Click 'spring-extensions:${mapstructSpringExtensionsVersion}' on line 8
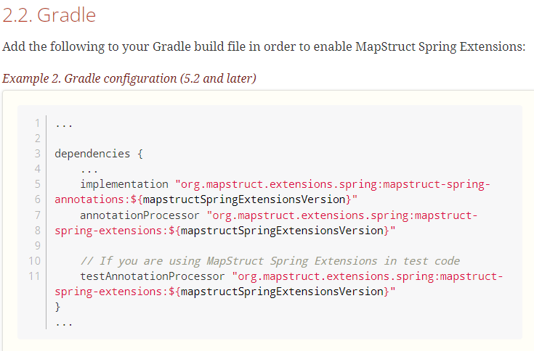Image resolution: width=534 pixels, height=351 pixels. [x=224, y=231]
